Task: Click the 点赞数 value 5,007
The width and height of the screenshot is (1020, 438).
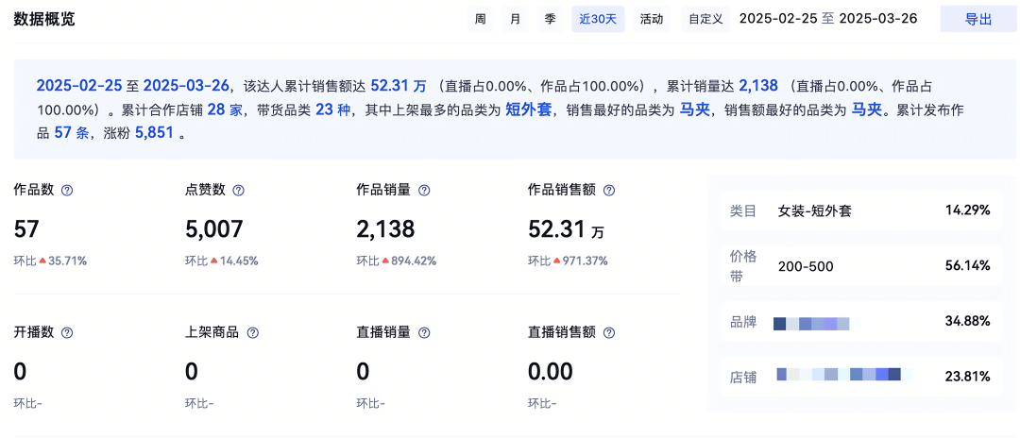Action: click(214, 228)
